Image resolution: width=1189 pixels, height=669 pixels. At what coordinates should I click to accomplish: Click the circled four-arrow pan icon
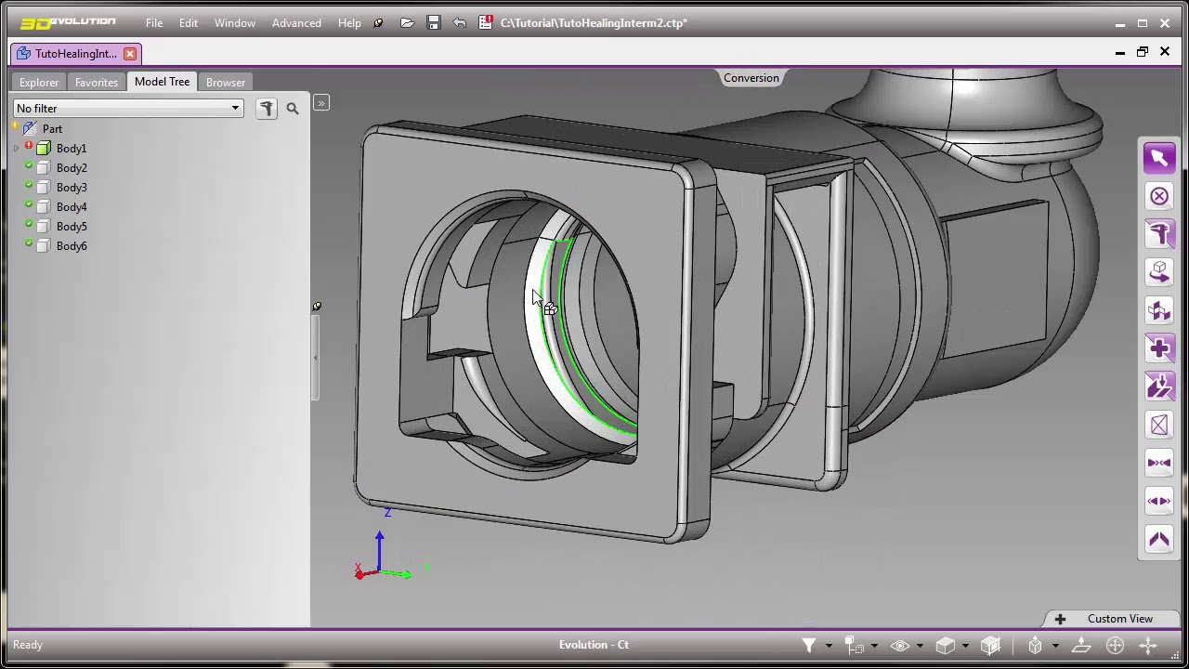(1115, 645)
